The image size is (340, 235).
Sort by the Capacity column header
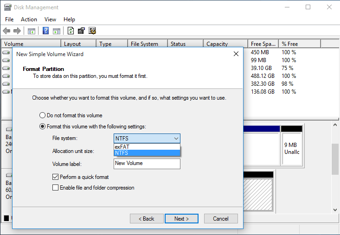[x=225, y=44]
